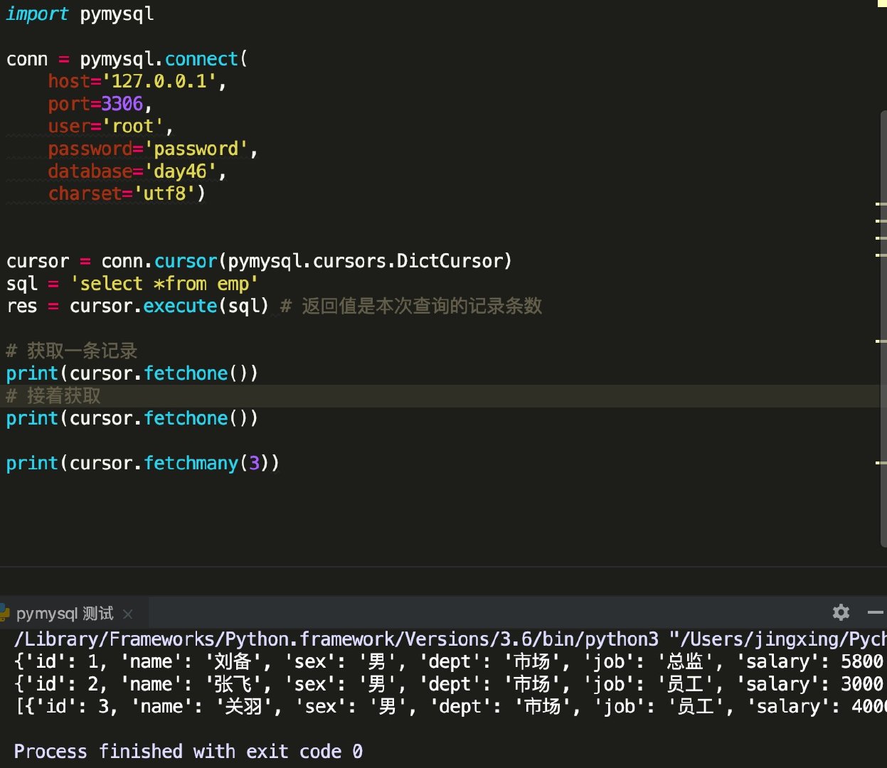Click warning marker at top of scrollbar
Image resolution: width=887 pixels, height=768 pixels.
pos(882,4)
